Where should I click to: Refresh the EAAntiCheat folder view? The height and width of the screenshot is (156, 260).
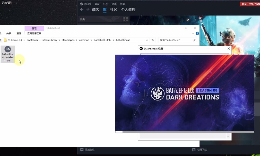click(153, 40)
